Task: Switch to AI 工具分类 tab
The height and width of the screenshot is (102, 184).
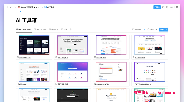Action: [40, 29]
